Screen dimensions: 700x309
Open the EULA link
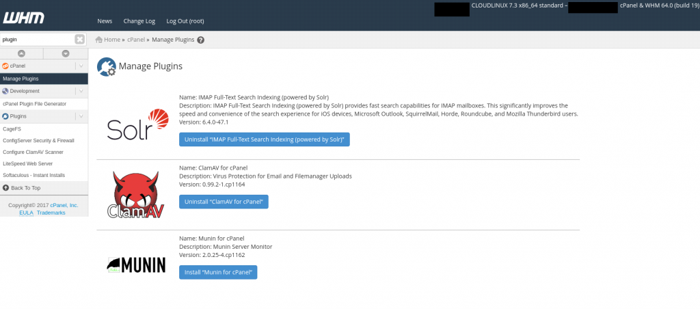coord(26,213)
